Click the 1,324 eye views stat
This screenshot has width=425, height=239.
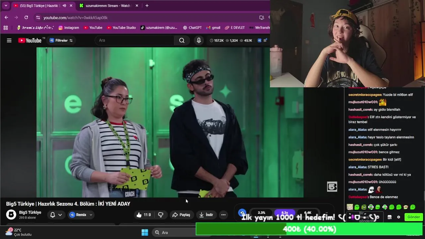click(232, 40)
